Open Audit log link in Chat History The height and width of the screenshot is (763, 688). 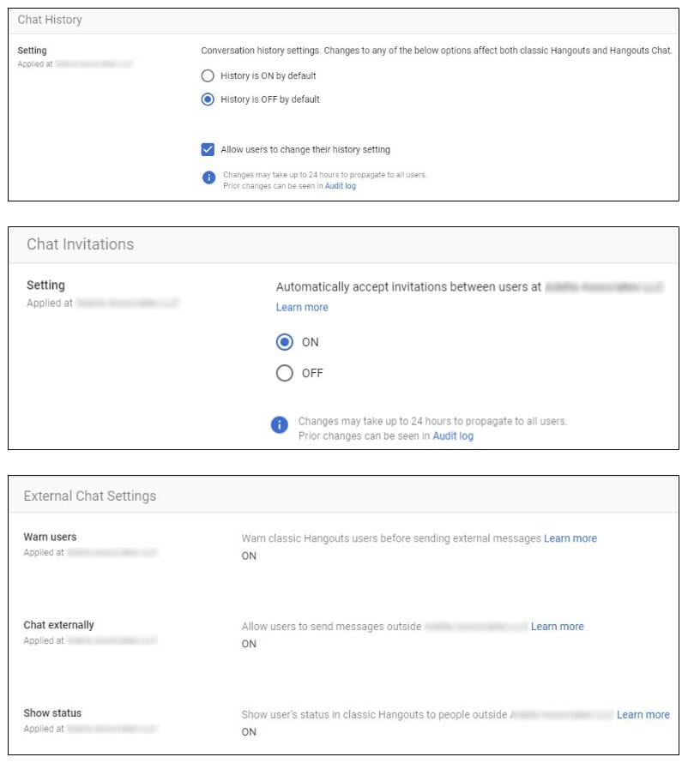[341, 186]
